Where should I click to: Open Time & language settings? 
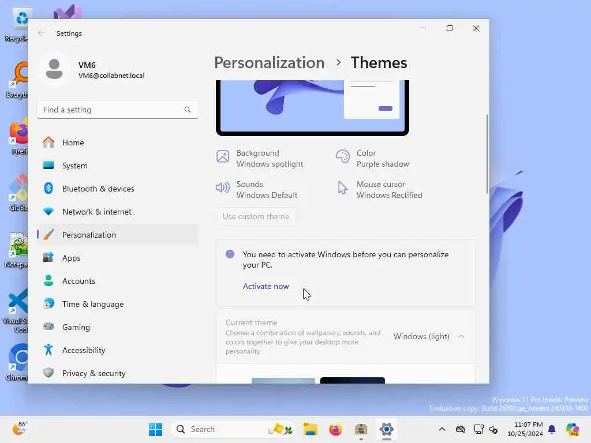tap(118, 303)
